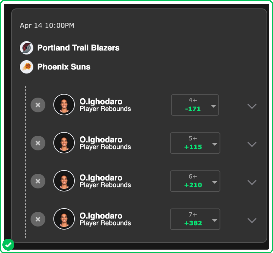The height and width of the screenshot is (253, 273).
Task: Open the 4+ -171 odds dropdown
Action: point(195,105)
